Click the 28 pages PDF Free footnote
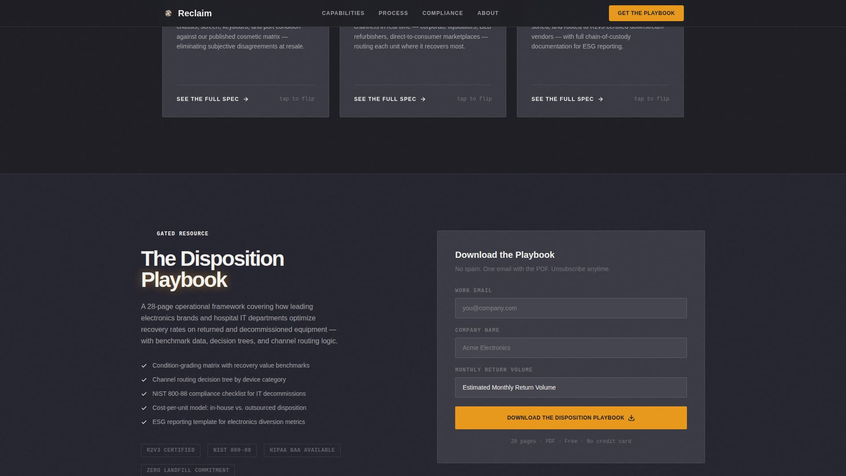846x476 pixels. [571, 441]
